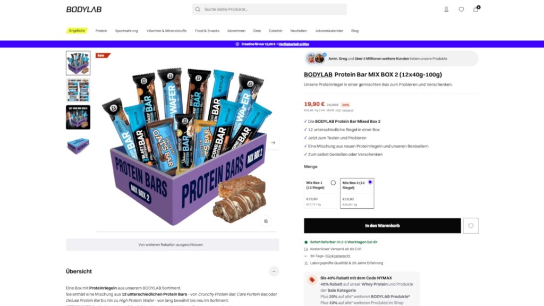Open the Angebote menu item
Viewport: 544px width, 306px height.
pos(76,30)
